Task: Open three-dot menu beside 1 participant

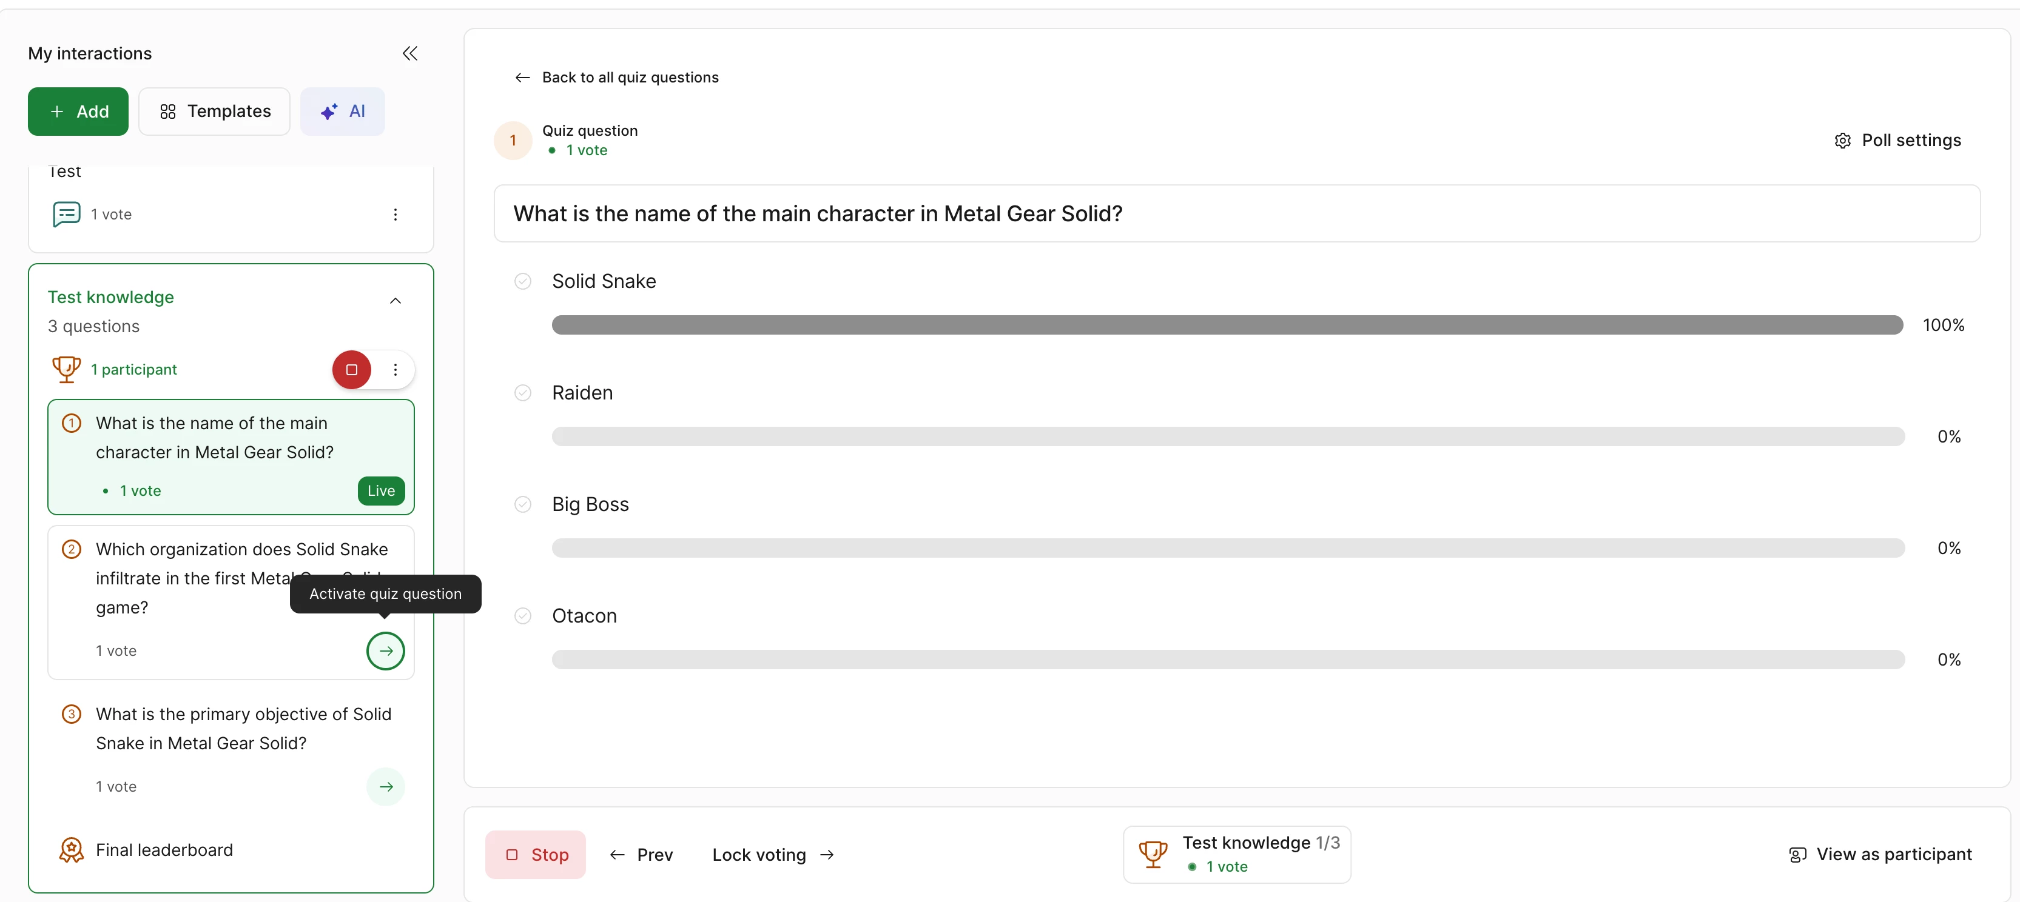Action: point(396,370)
